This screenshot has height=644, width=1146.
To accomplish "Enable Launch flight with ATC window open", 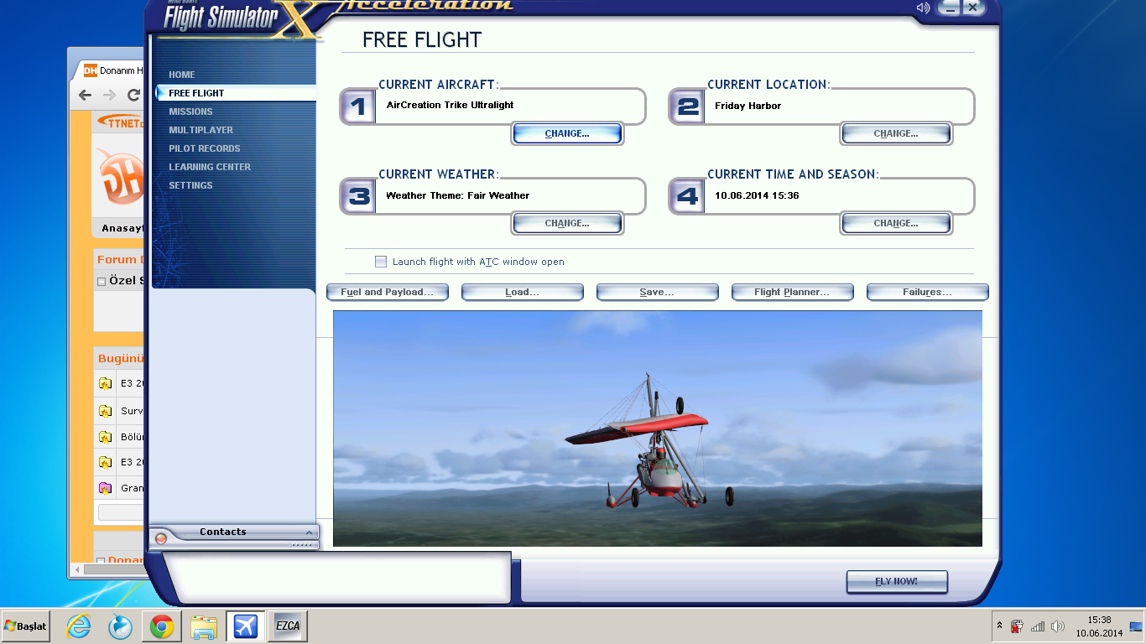I will click(381, 262).
